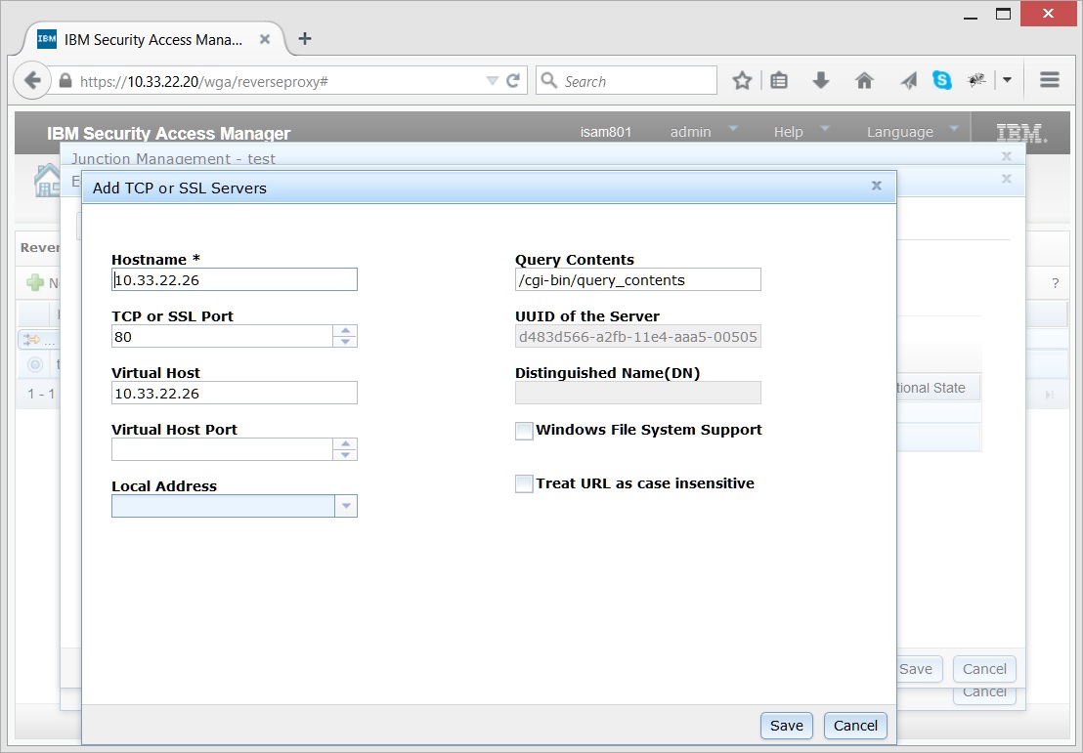This screenshot has width=1083, height=753.
Task: Click inside the Hostname input field
Action: [x=235, y=279]
